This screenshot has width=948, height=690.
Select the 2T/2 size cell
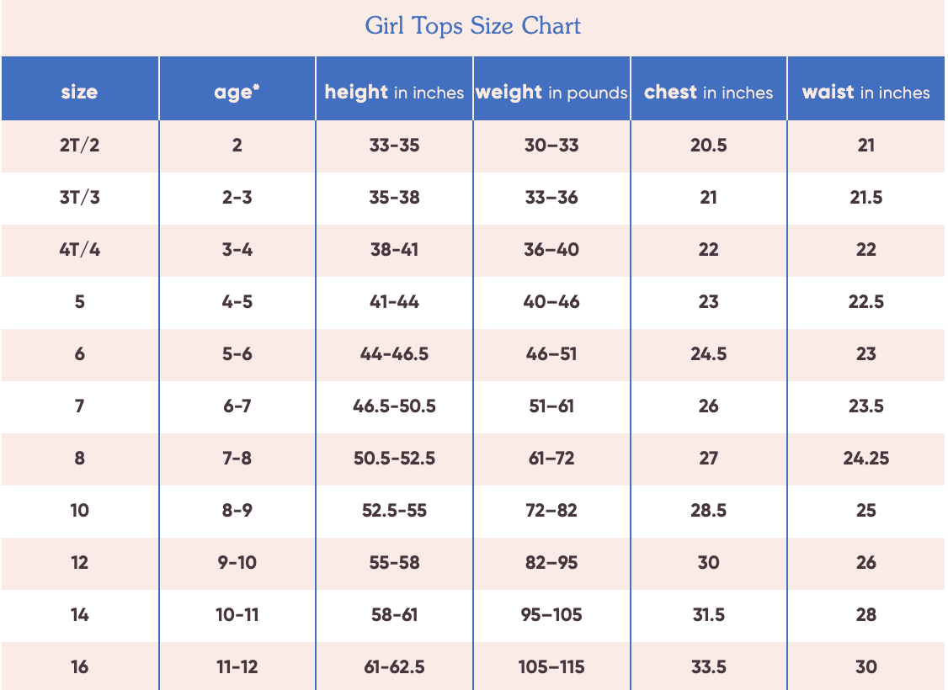pos(79,146)
